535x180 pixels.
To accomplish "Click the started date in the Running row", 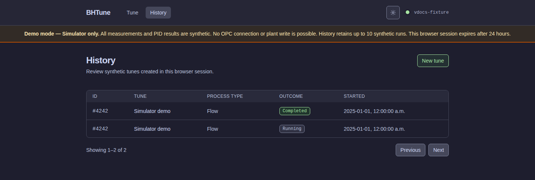I will click(x=374, y=129).
